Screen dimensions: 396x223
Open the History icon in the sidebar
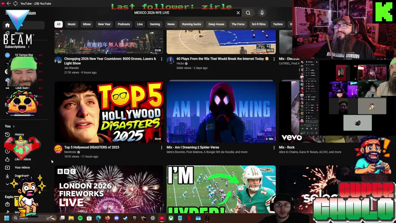coord(7,134)
